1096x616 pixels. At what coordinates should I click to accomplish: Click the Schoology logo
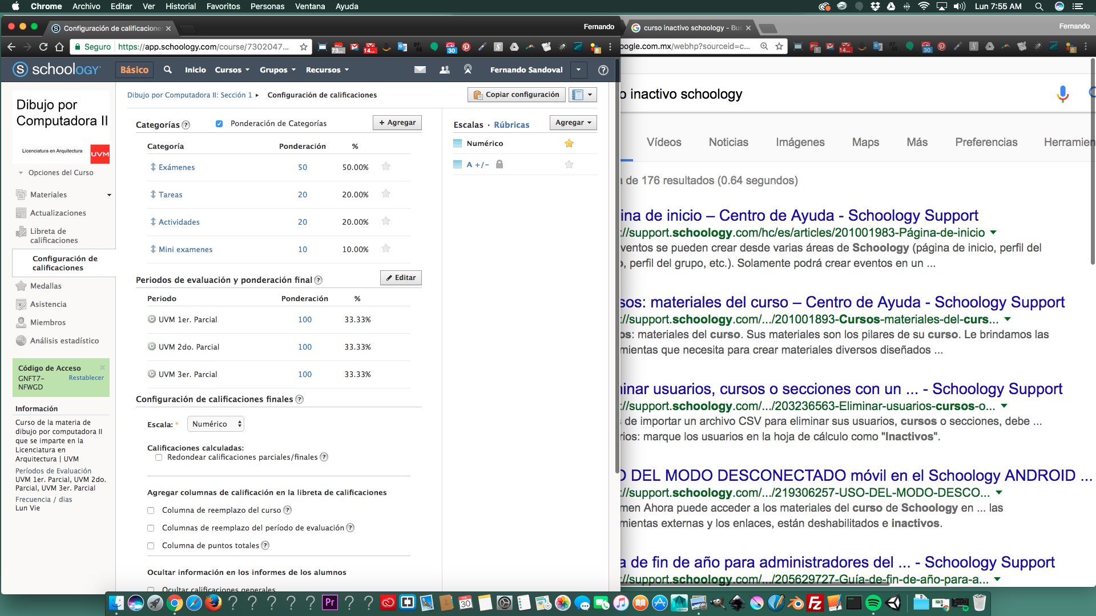pos(57,70)
